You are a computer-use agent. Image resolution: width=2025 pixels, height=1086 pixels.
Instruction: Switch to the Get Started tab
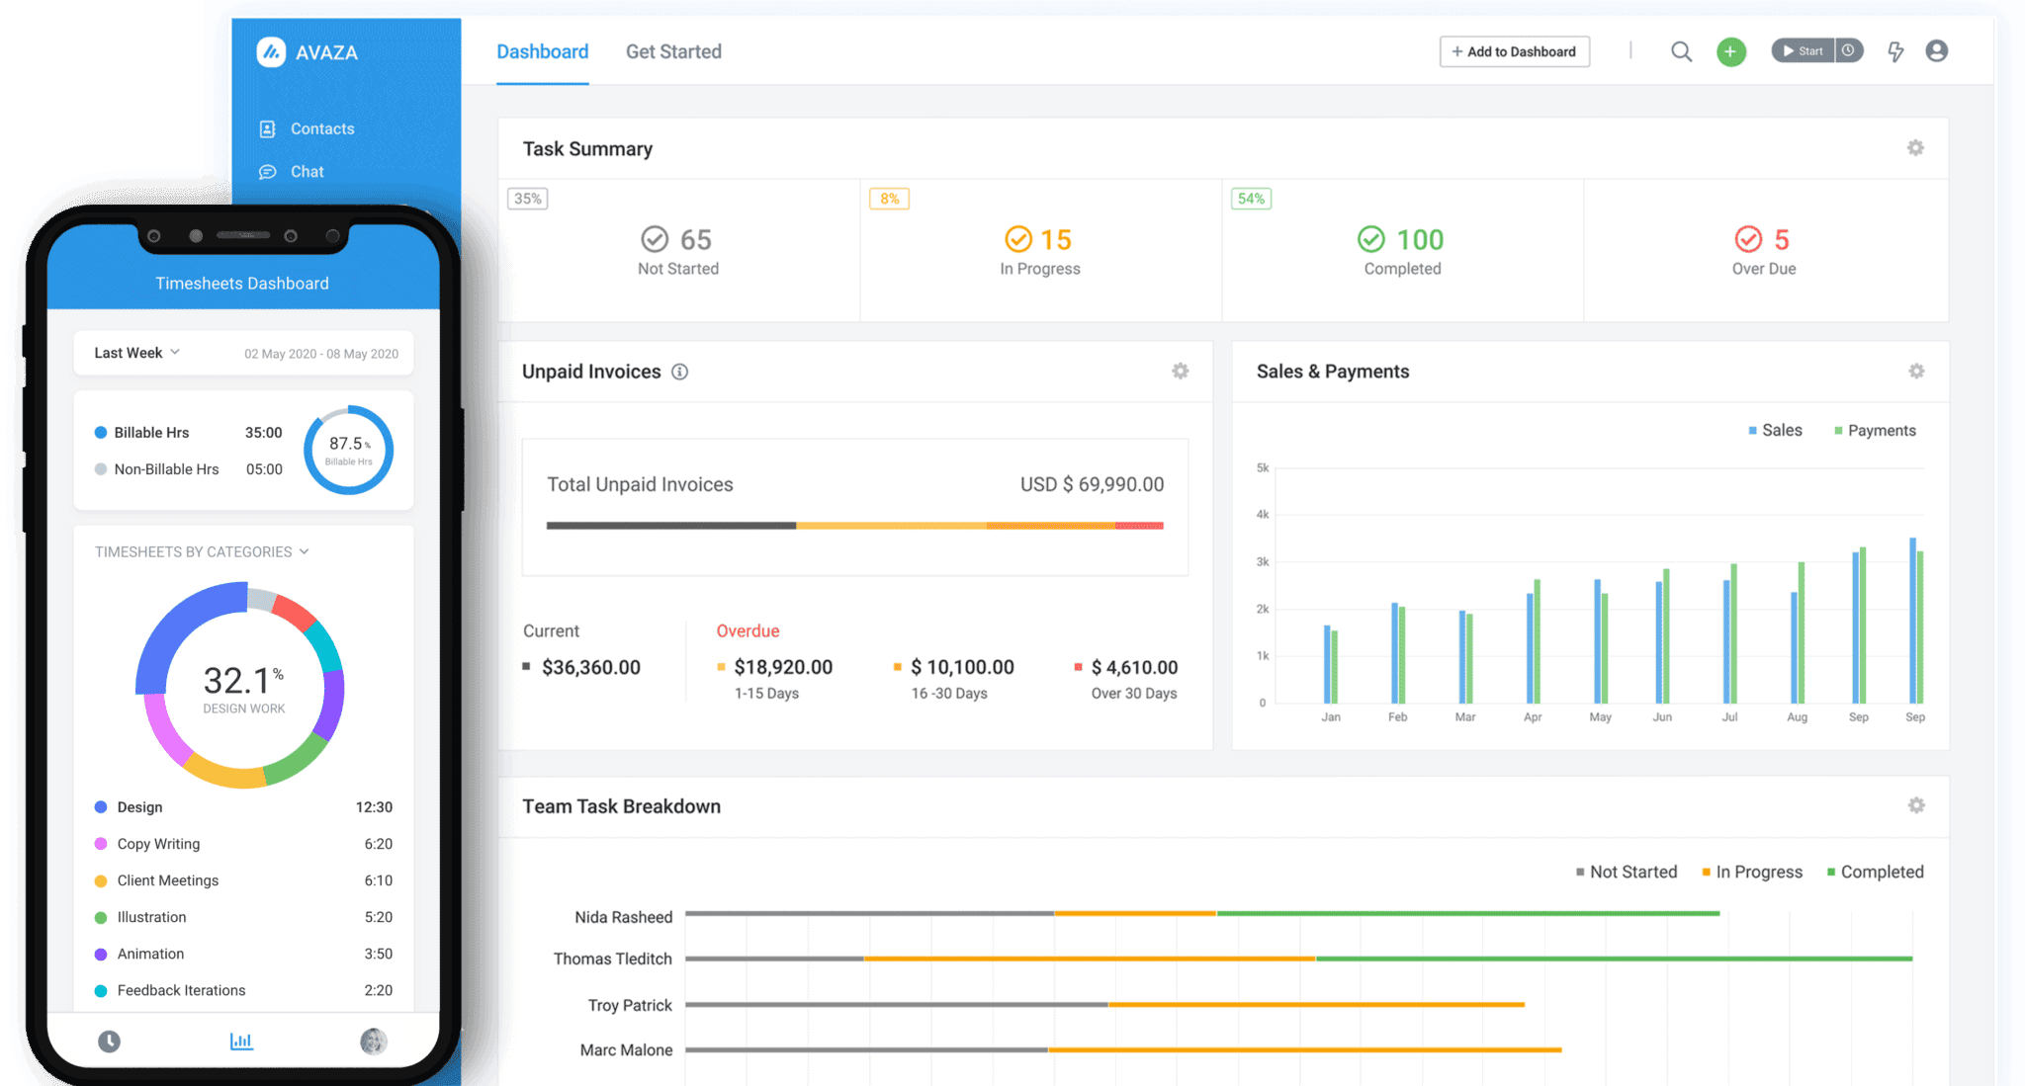click(x=673, y=51)
